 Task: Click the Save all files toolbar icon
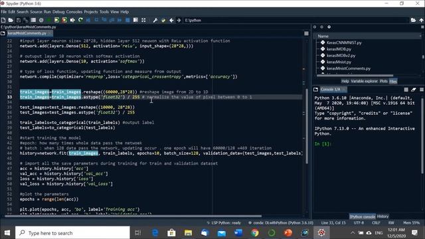pyautogui.click(x=26, y=20)
